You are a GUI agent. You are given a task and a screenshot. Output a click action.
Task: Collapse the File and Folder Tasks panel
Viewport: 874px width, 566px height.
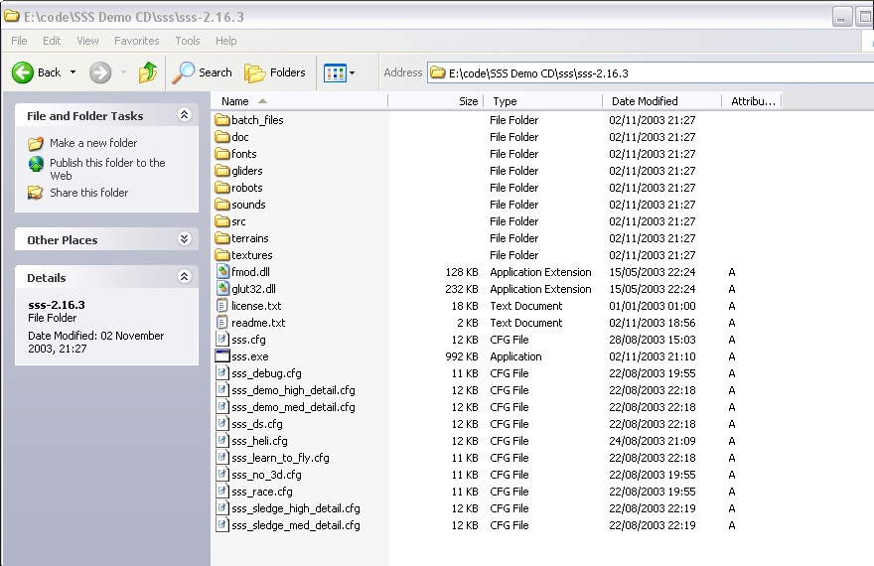coord(184,115)
